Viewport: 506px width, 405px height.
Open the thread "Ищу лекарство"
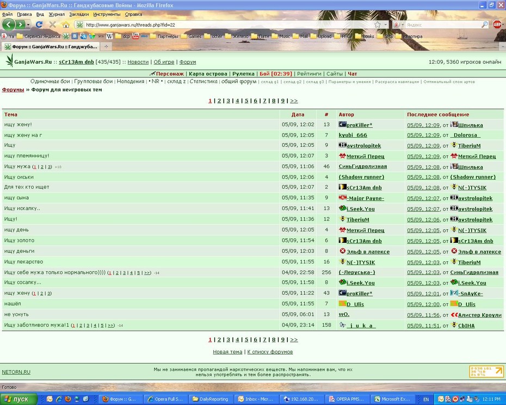coord(23,262)
